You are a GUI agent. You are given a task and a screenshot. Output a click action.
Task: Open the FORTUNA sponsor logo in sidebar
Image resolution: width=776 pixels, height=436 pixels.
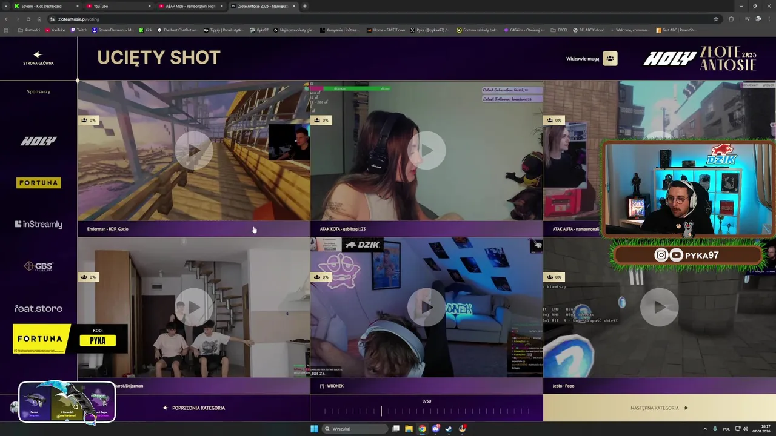click(39, 183)
